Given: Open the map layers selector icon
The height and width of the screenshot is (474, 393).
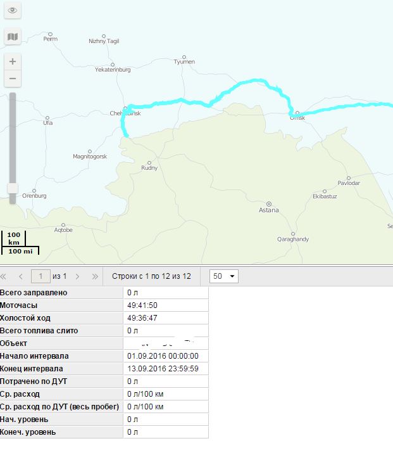Looking at the screenshot, I should [x=13, y=37].
